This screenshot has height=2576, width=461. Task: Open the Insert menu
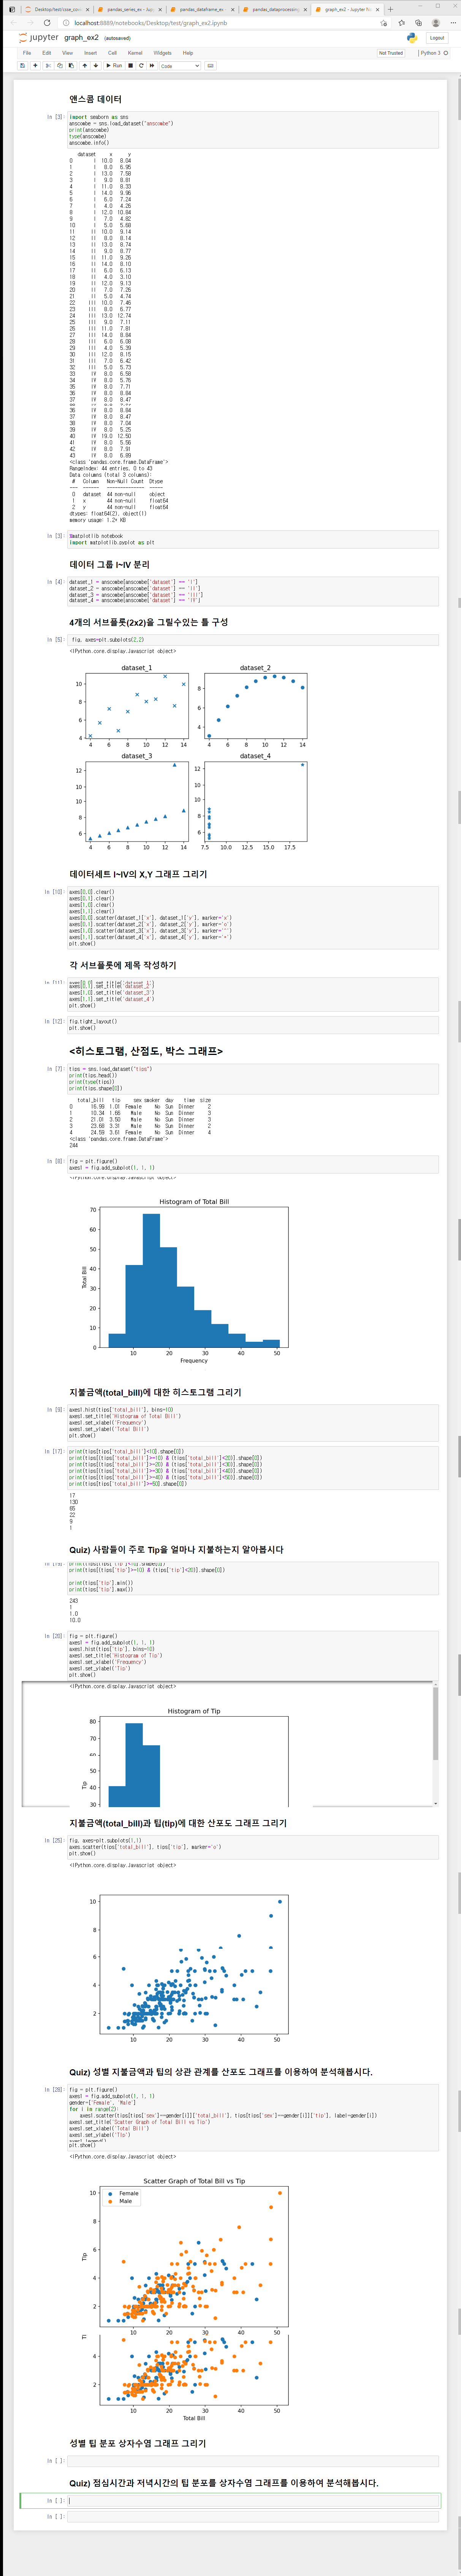(x=90, y=53)
